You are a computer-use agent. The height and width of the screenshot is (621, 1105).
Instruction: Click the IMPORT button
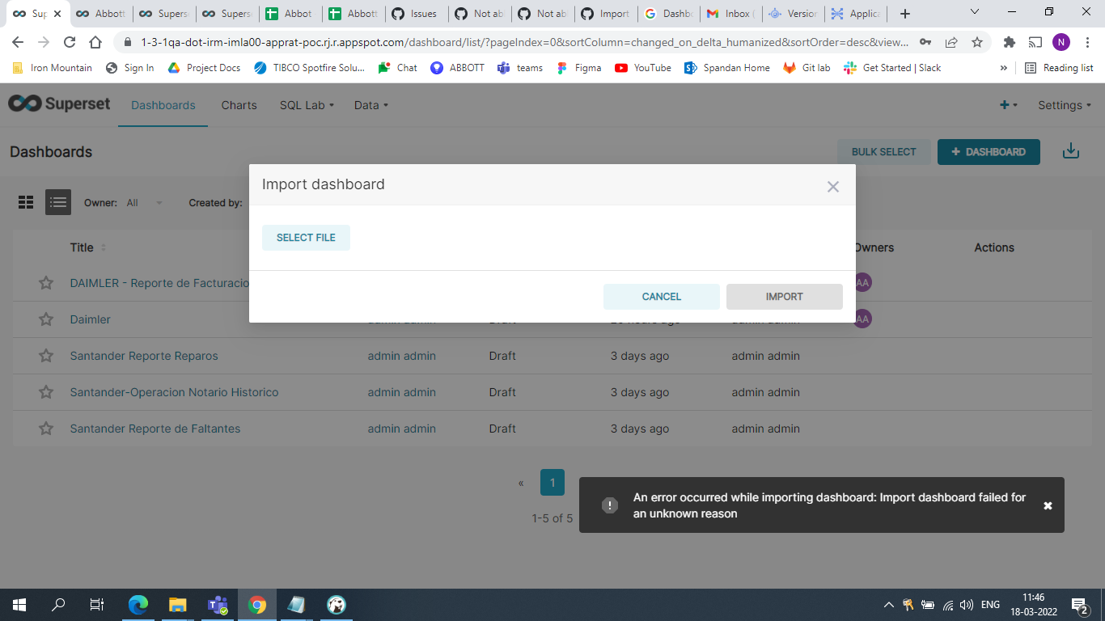click(x=785, y=297)
